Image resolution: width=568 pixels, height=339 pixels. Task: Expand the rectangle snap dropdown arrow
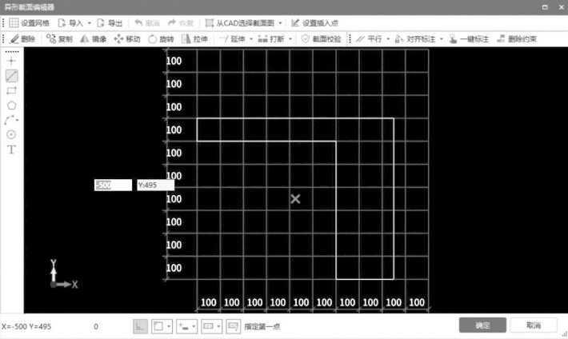169,326
